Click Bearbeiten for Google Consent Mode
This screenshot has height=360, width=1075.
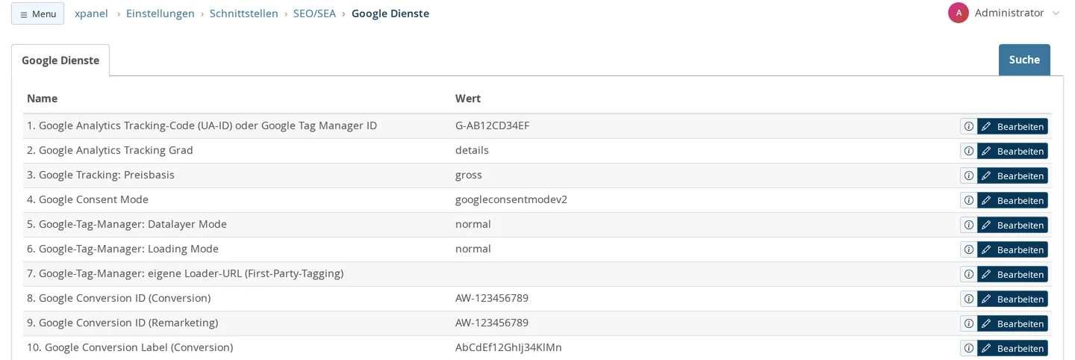coord(1012,200)
